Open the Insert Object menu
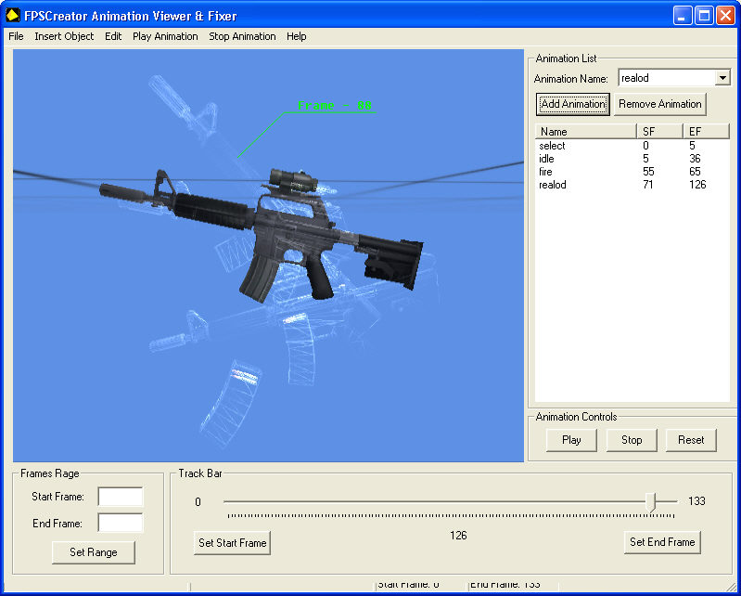The width and height of the screenshot is (741, 596). coord(64,36)
